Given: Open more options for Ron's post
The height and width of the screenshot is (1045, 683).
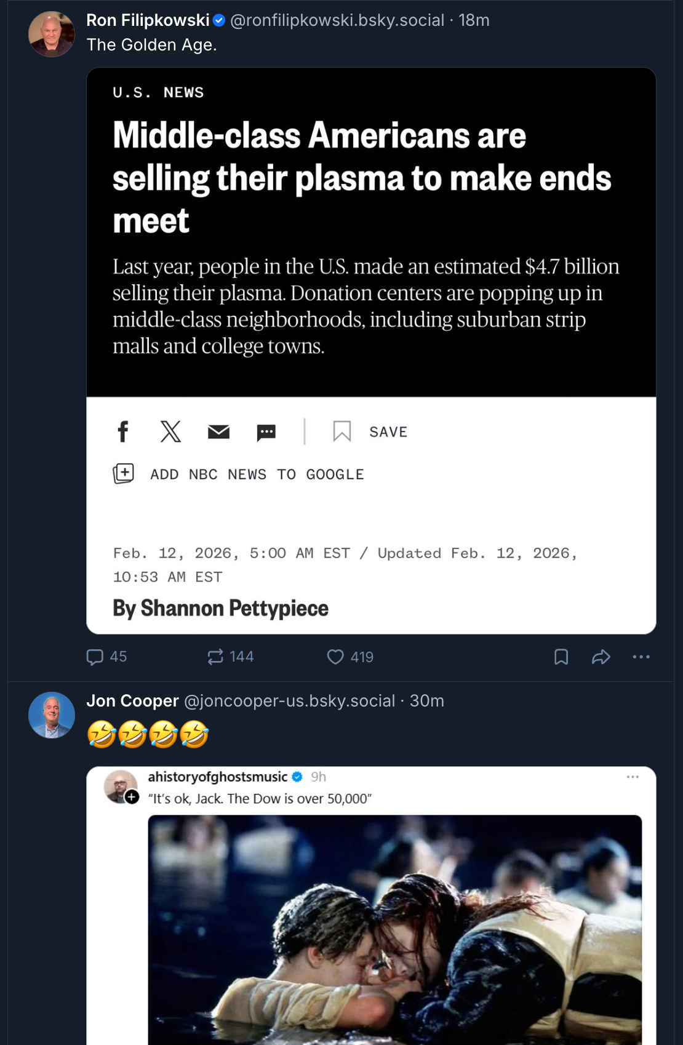Looking at the screenshot, I should point(641,657).
